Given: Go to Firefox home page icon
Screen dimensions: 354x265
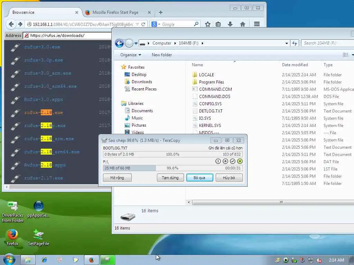Looking at the screenshot, I should pyautogui.click(x=242, y=24).
